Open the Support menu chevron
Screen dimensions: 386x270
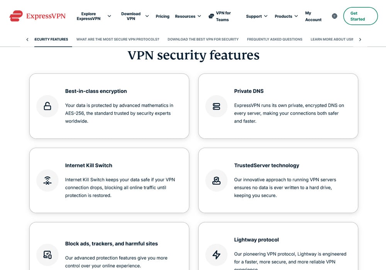[x=267, y=16]
